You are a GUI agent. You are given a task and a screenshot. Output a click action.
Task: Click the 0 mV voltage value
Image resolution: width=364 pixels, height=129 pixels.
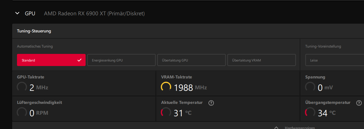coord(325,88)
